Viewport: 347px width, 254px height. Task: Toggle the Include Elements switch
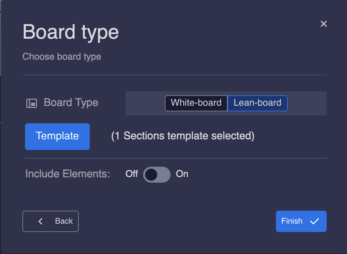[x=157, y=174]
